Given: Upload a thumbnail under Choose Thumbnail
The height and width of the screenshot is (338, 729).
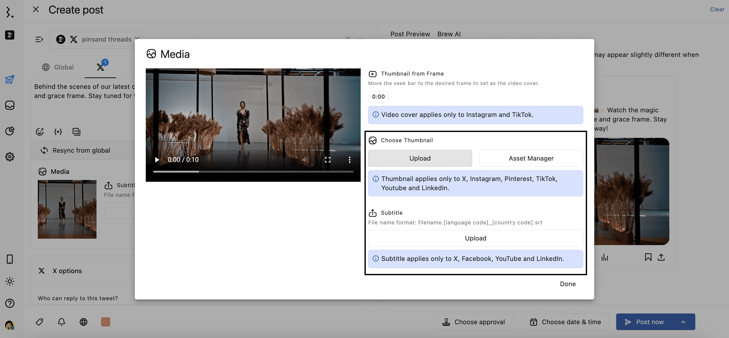Looking at the screenshot, I should tap(420, 158).
